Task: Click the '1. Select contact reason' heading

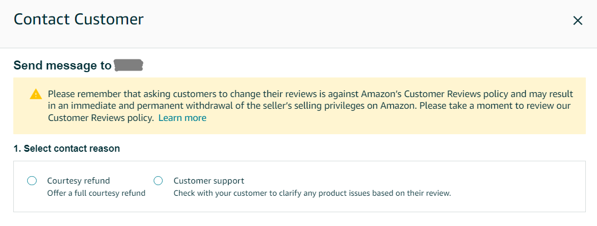Action: point(66,149)
